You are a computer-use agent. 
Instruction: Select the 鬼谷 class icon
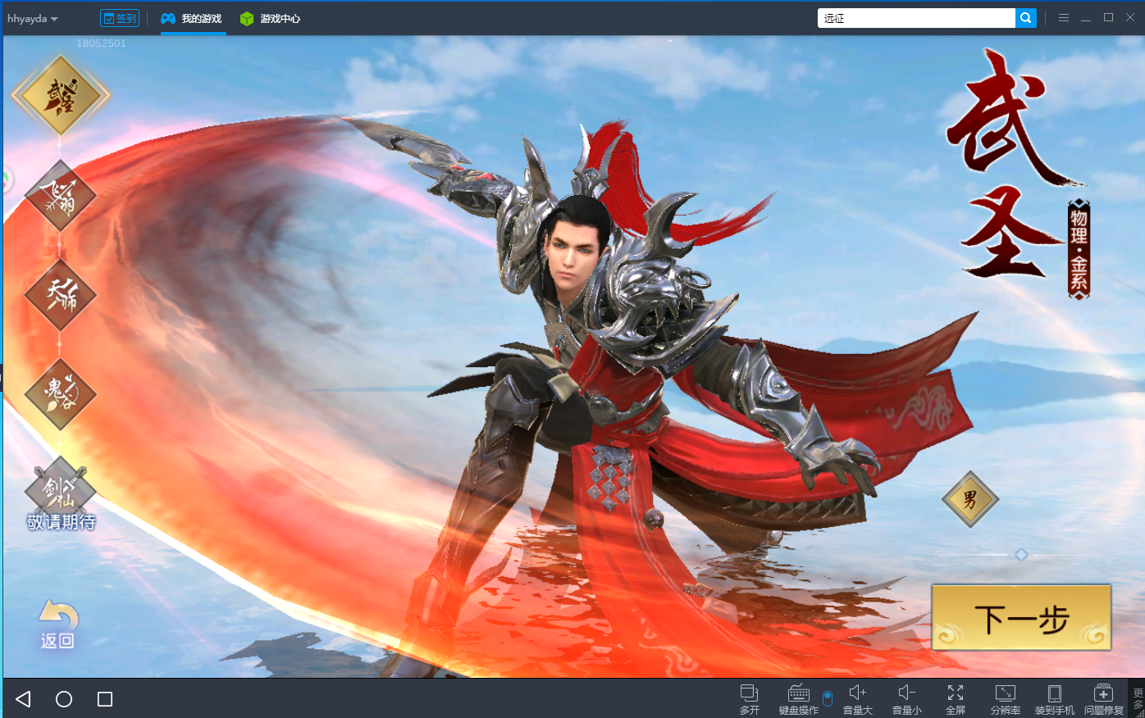61,394
